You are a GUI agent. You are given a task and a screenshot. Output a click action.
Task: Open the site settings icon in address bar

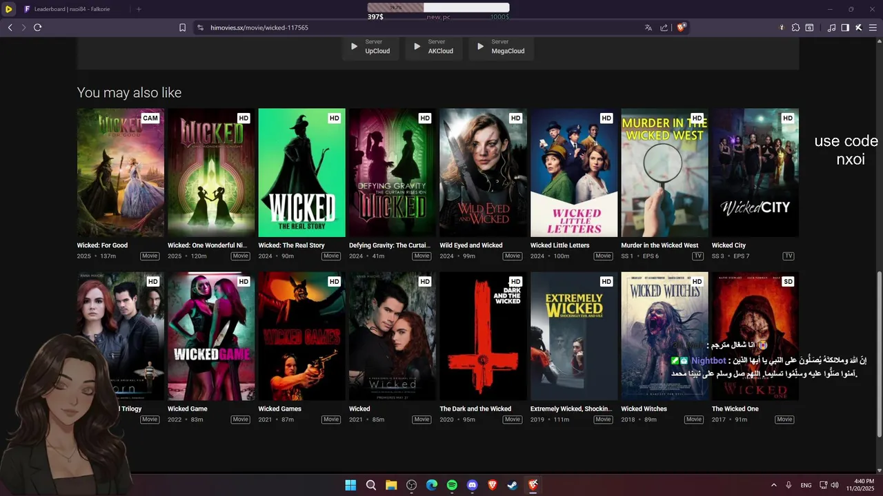click(200, 28)
